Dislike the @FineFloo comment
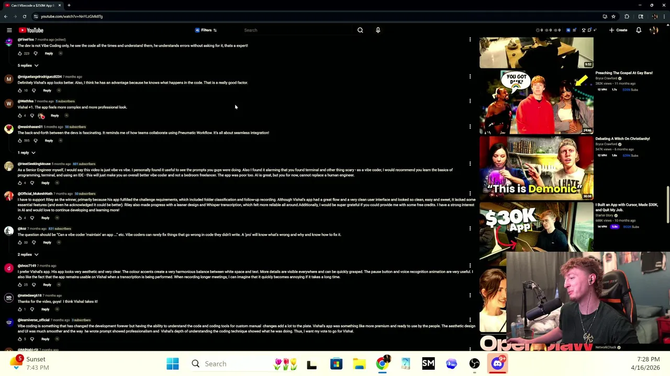670x376 pixels. (36, 53)
